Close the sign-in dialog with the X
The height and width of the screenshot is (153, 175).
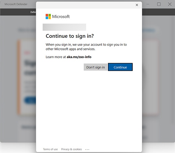pyautogui.click(x=137, y=5)
